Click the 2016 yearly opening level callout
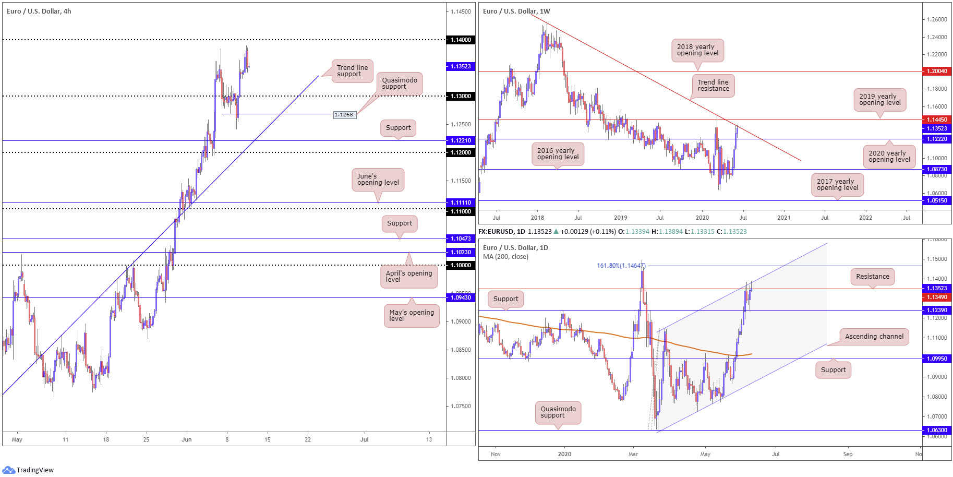 click(x=558, y=154)
